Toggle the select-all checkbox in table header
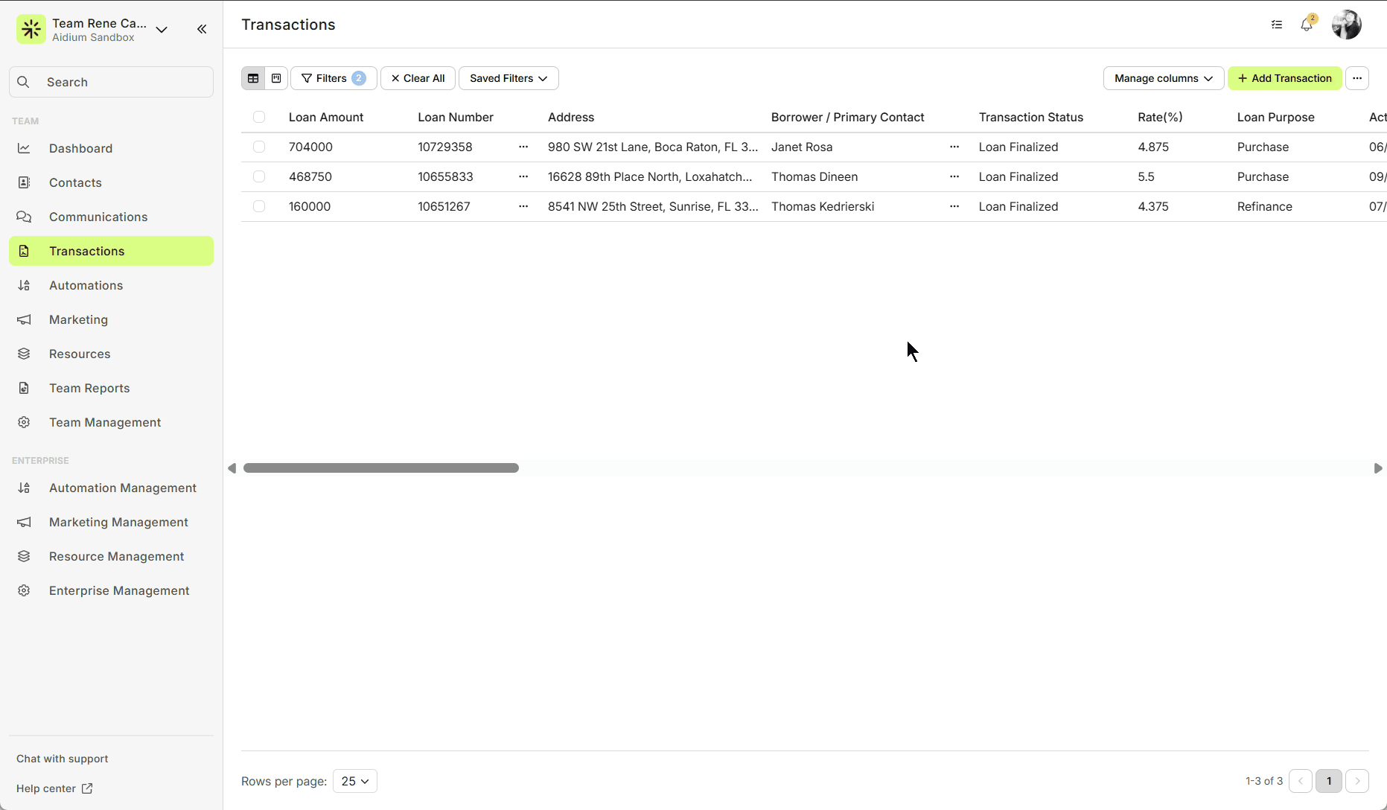 click(259, 117)
